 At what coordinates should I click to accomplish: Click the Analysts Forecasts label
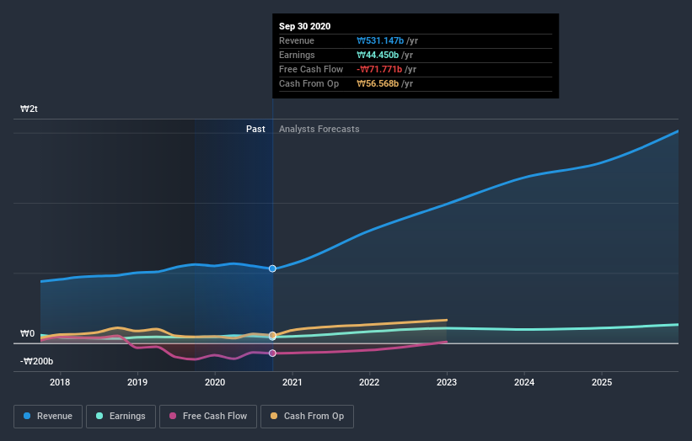click(319, 129)
